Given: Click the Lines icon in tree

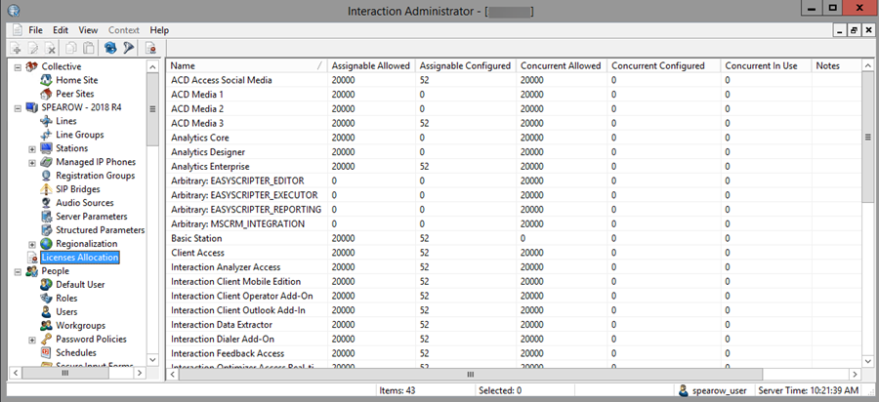Looking at the screenshot, I should pos(46,121).
